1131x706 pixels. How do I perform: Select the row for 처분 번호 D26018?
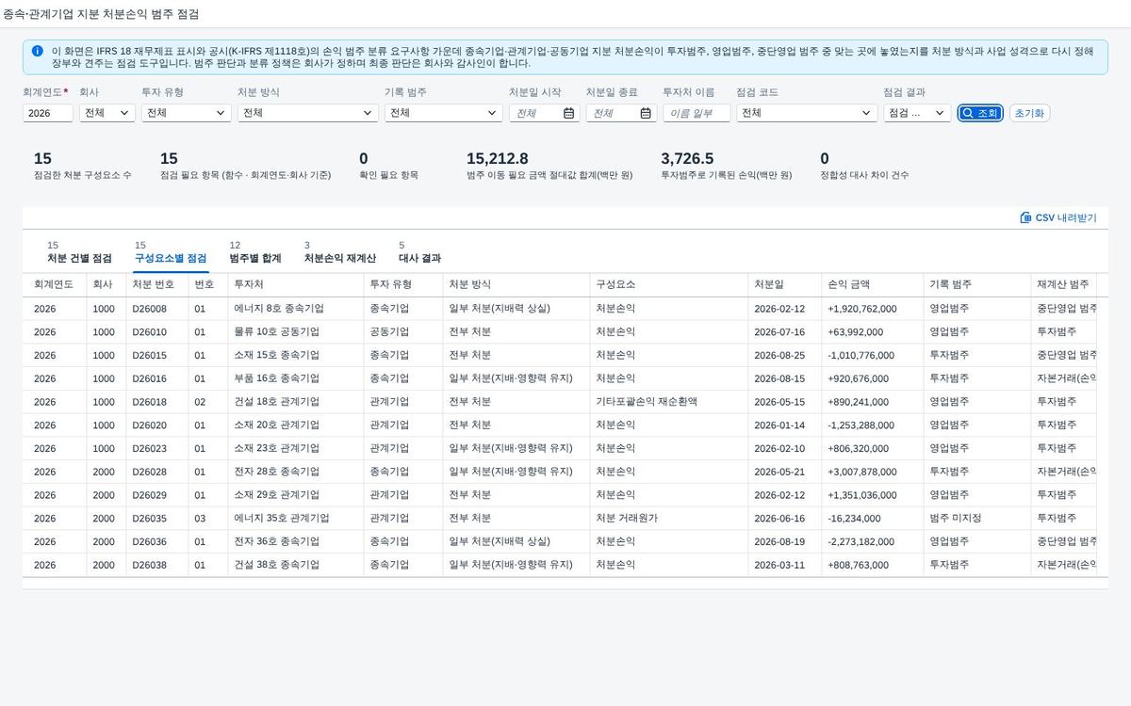coord(565,401)
